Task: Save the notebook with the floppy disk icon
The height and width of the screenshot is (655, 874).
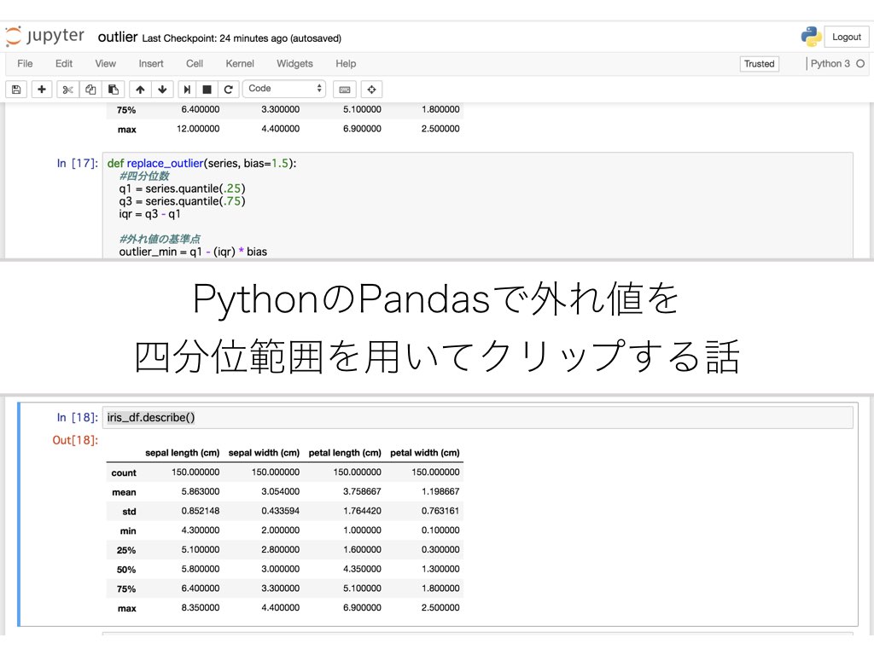Action: tap(16, 89)
